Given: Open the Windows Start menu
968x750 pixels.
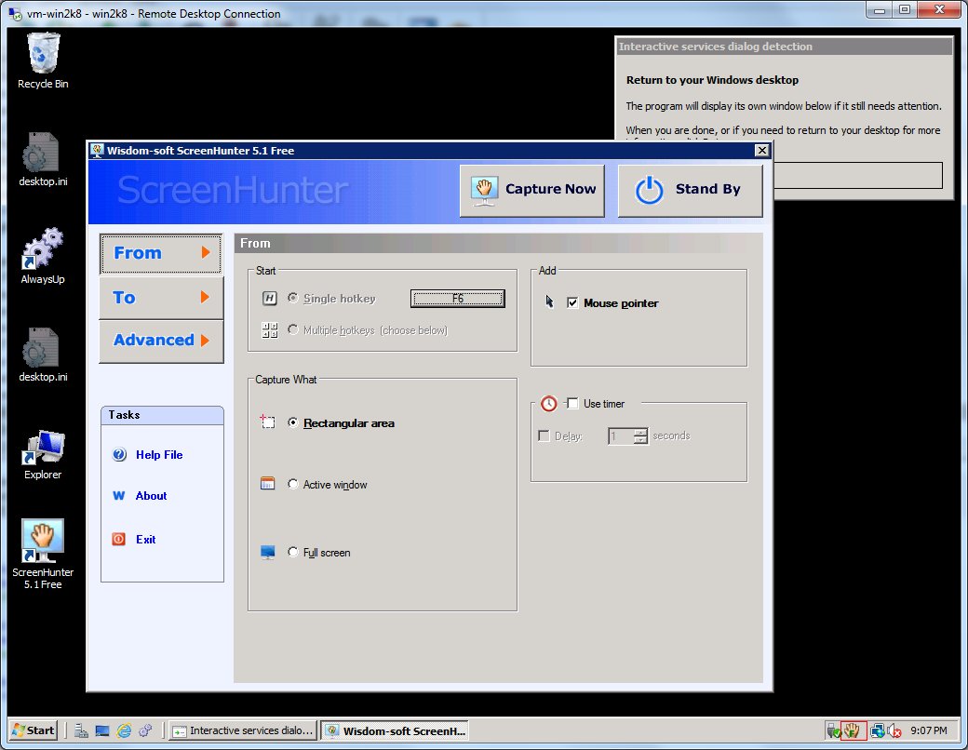Looking at the screenshot, I should point(34,730).
